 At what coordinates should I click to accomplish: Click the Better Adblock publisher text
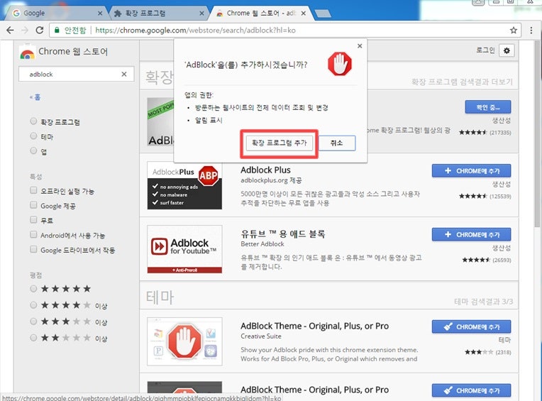coord(262,244)
